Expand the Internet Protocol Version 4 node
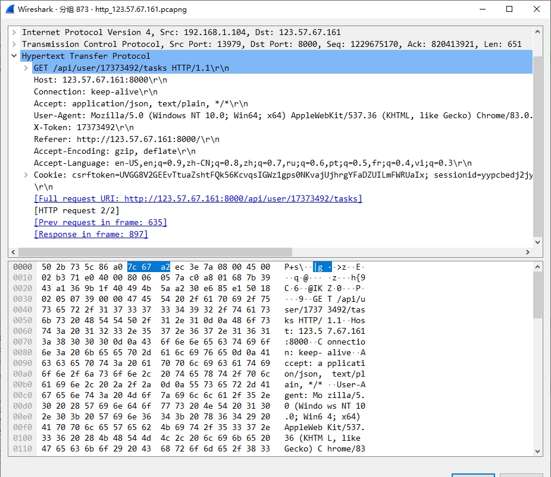551x477 pixels. pos(14,33)
